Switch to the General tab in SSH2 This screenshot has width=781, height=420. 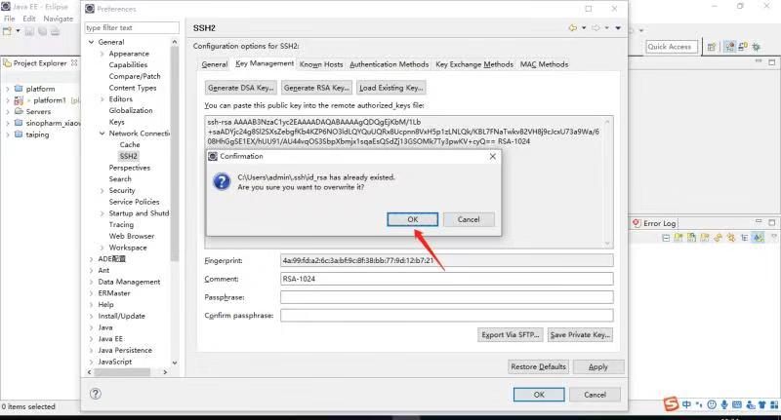(215, 64)
